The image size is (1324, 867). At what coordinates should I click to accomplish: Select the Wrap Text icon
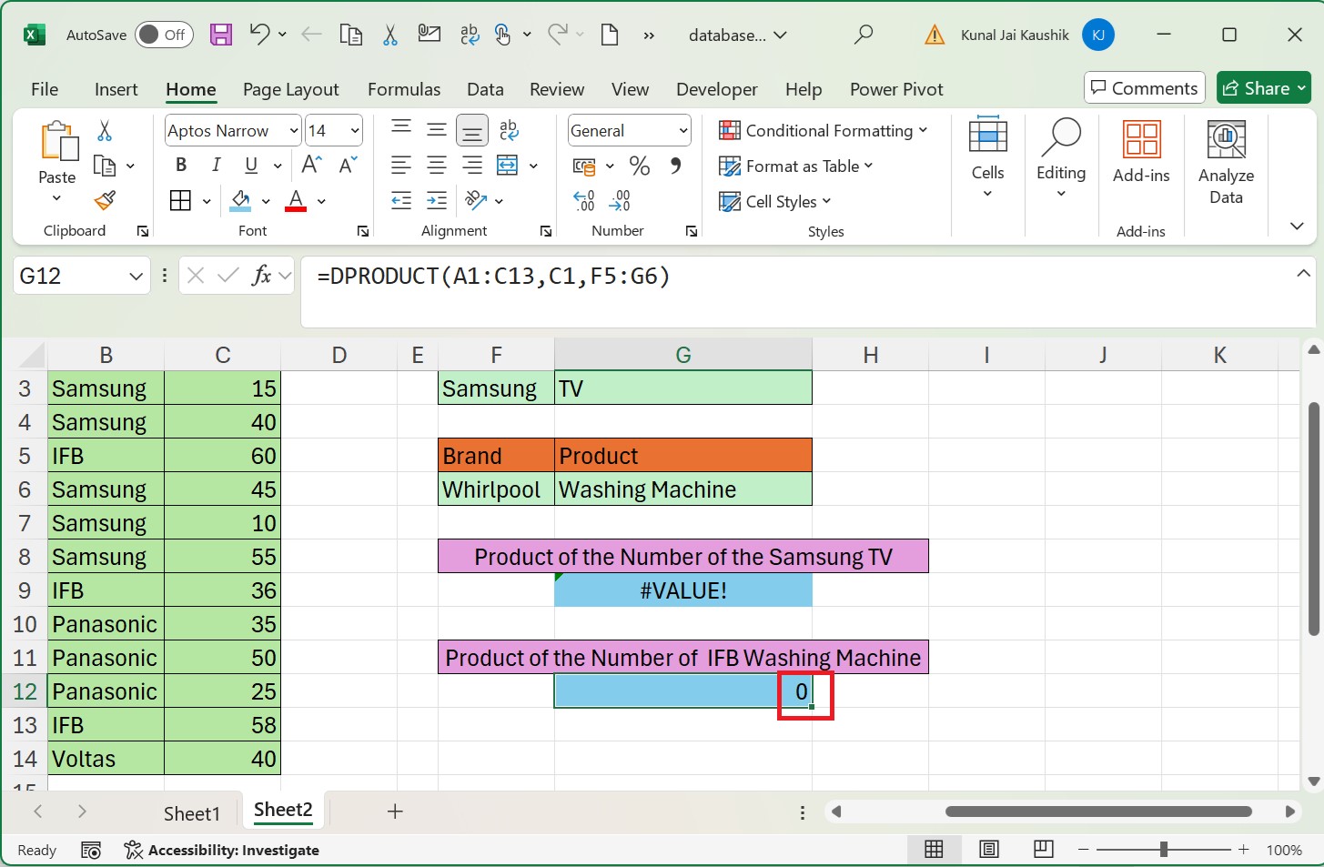(x=508, y=130)
